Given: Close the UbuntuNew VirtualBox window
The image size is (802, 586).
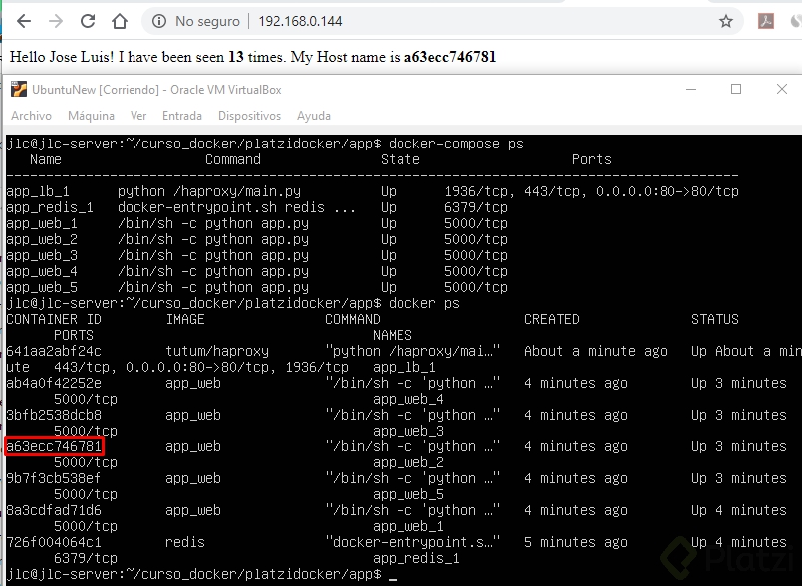Looking at the screenshot, I should 781,89.
